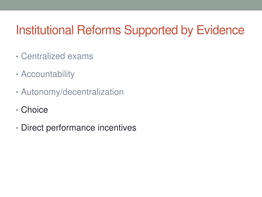262x197 pixels.
Task: Select the "Accountability" bullet text
Action: point(48,74)
